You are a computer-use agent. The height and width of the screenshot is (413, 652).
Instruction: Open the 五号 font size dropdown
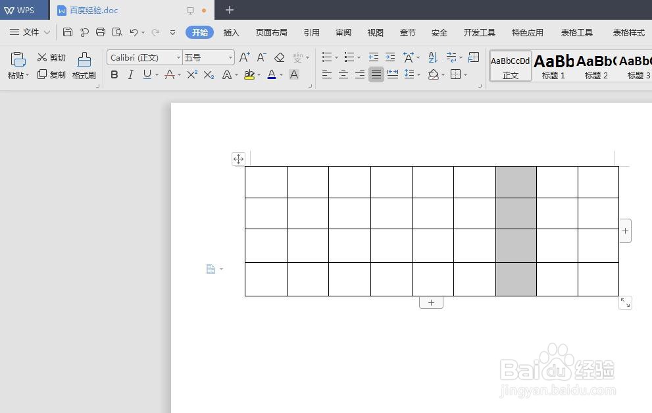tap(231, 57)
